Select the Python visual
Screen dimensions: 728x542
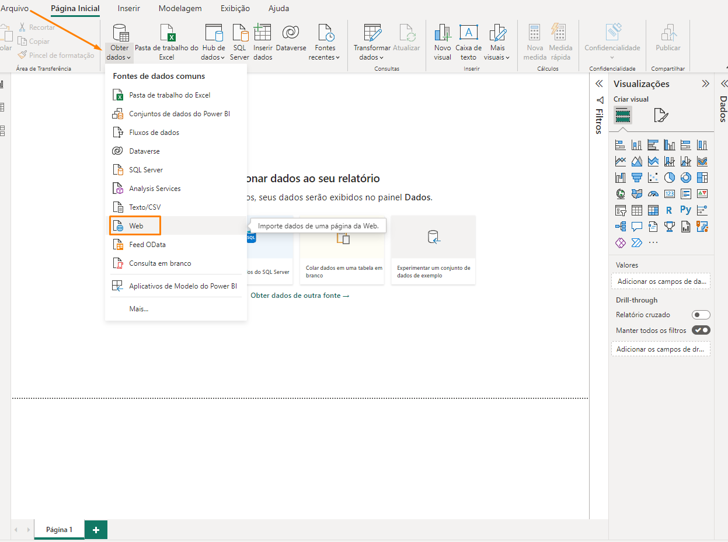point(685,210)
